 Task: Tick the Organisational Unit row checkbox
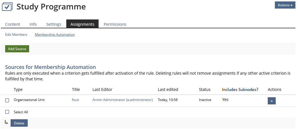tap(7, 100)
